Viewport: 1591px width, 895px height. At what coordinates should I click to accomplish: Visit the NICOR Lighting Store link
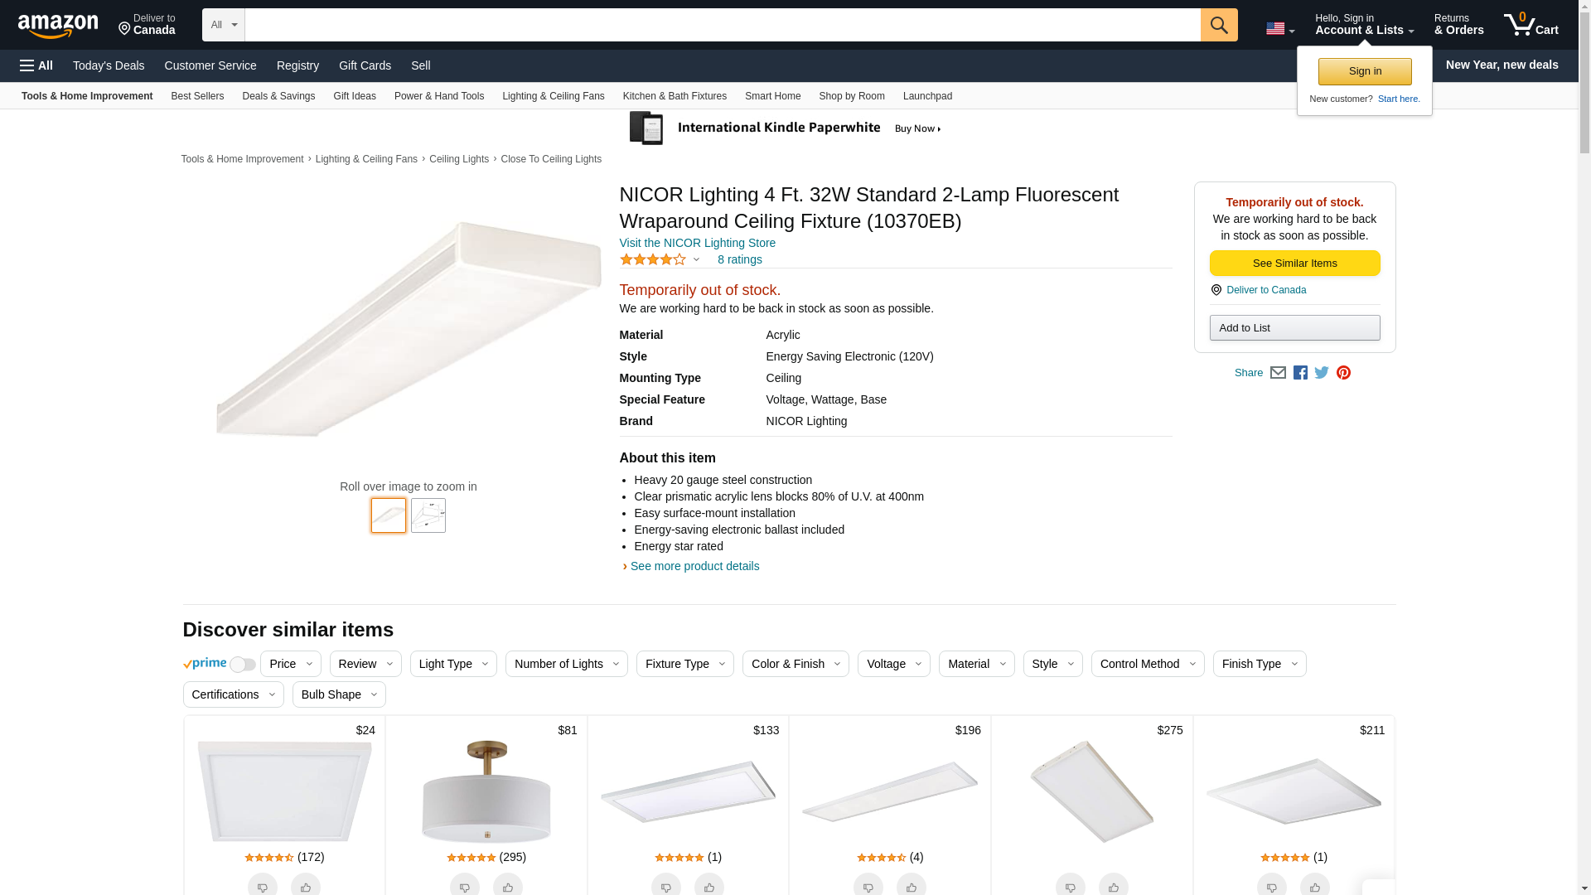click(x=697, y=243)
